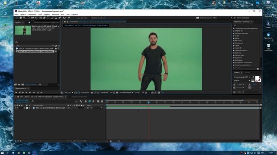Switch to the Абзац tab
277x155 pixels.
248,73
